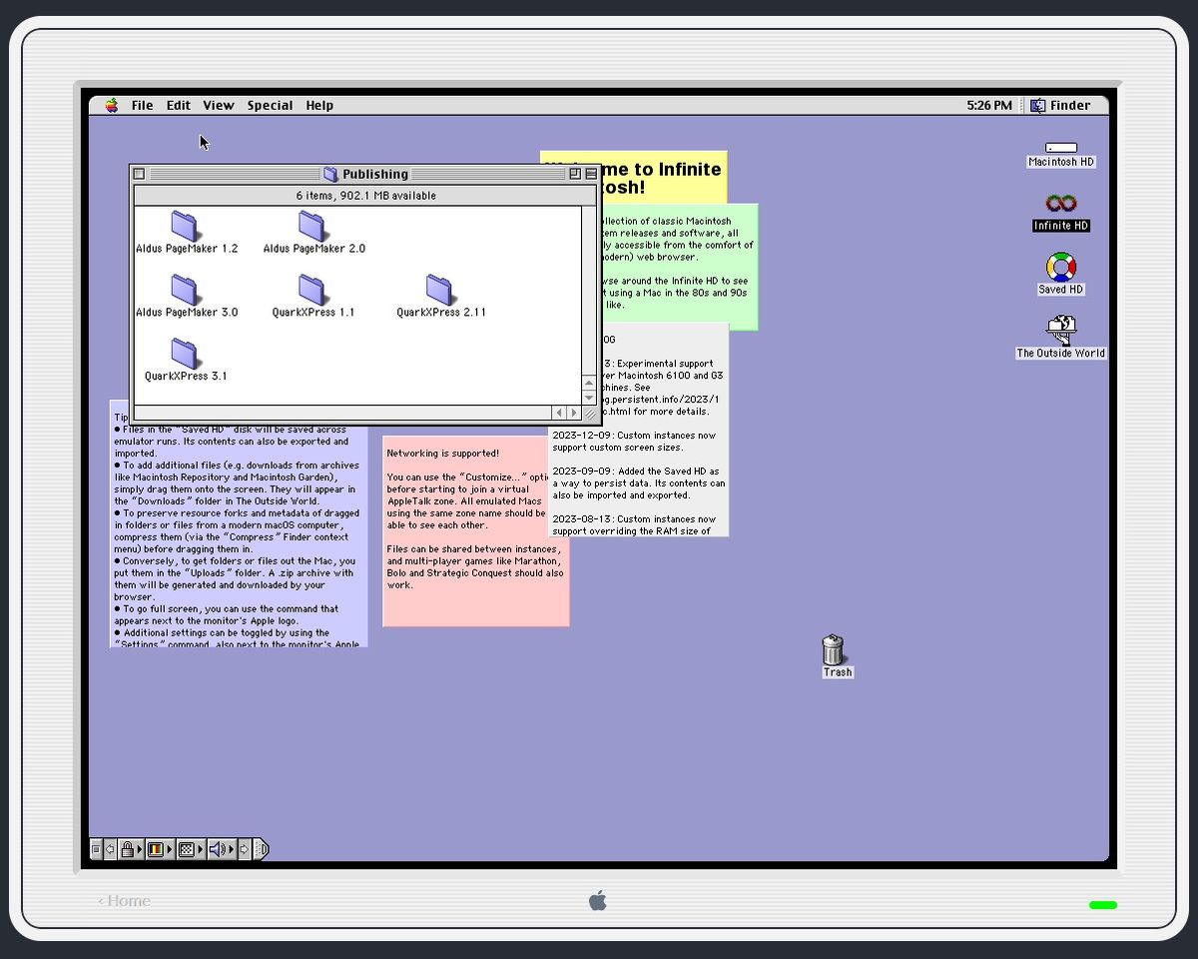This screenshot has width=1198, height=959.
Task: Click the green monitor power light
Action: pyautogui.click(x=1103, y=905)
